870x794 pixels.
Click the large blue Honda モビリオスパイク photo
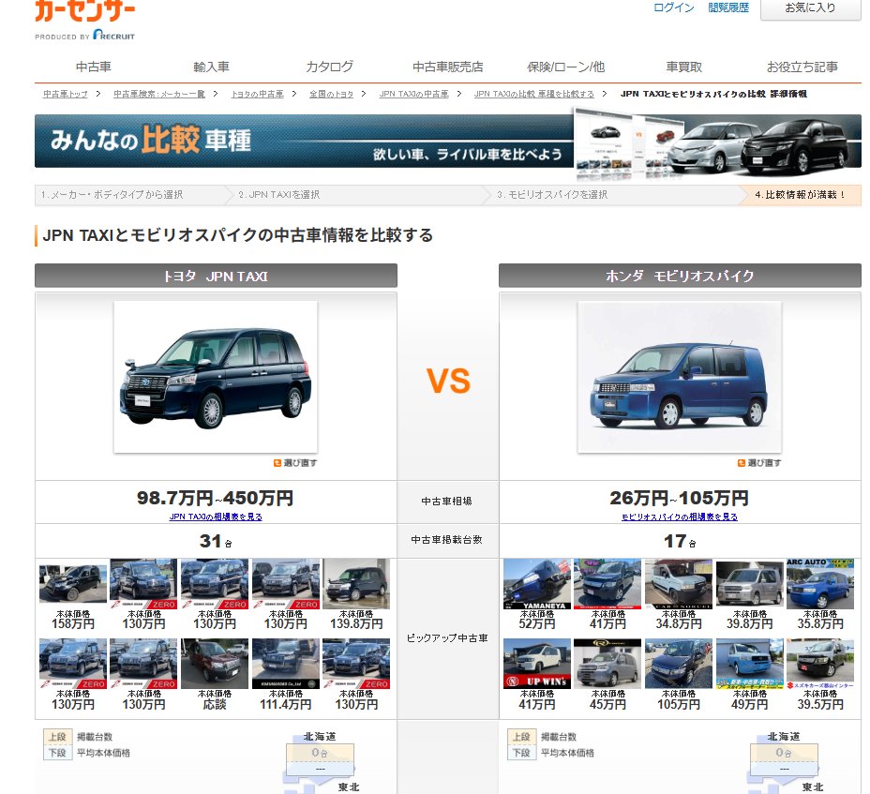point(680,377)
